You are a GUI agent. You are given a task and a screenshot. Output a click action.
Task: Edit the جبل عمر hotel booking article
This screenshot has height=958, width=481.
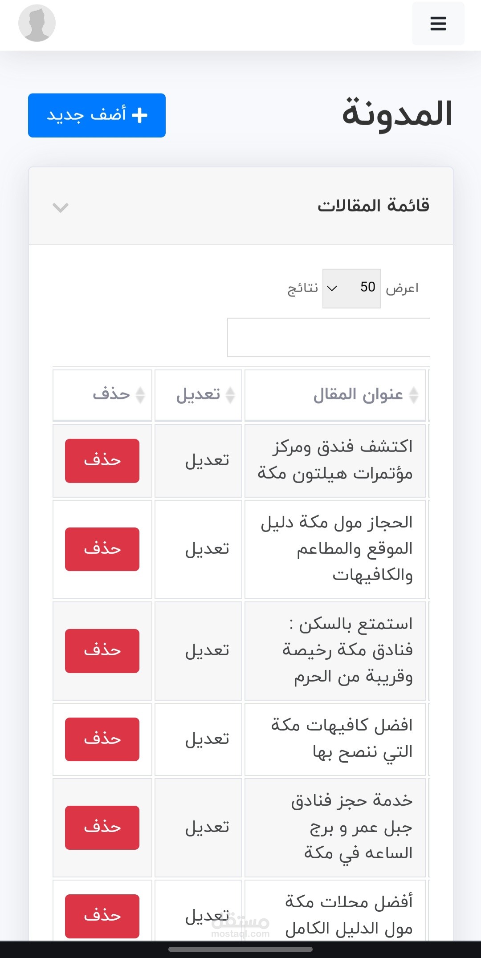tap(207, 828)
